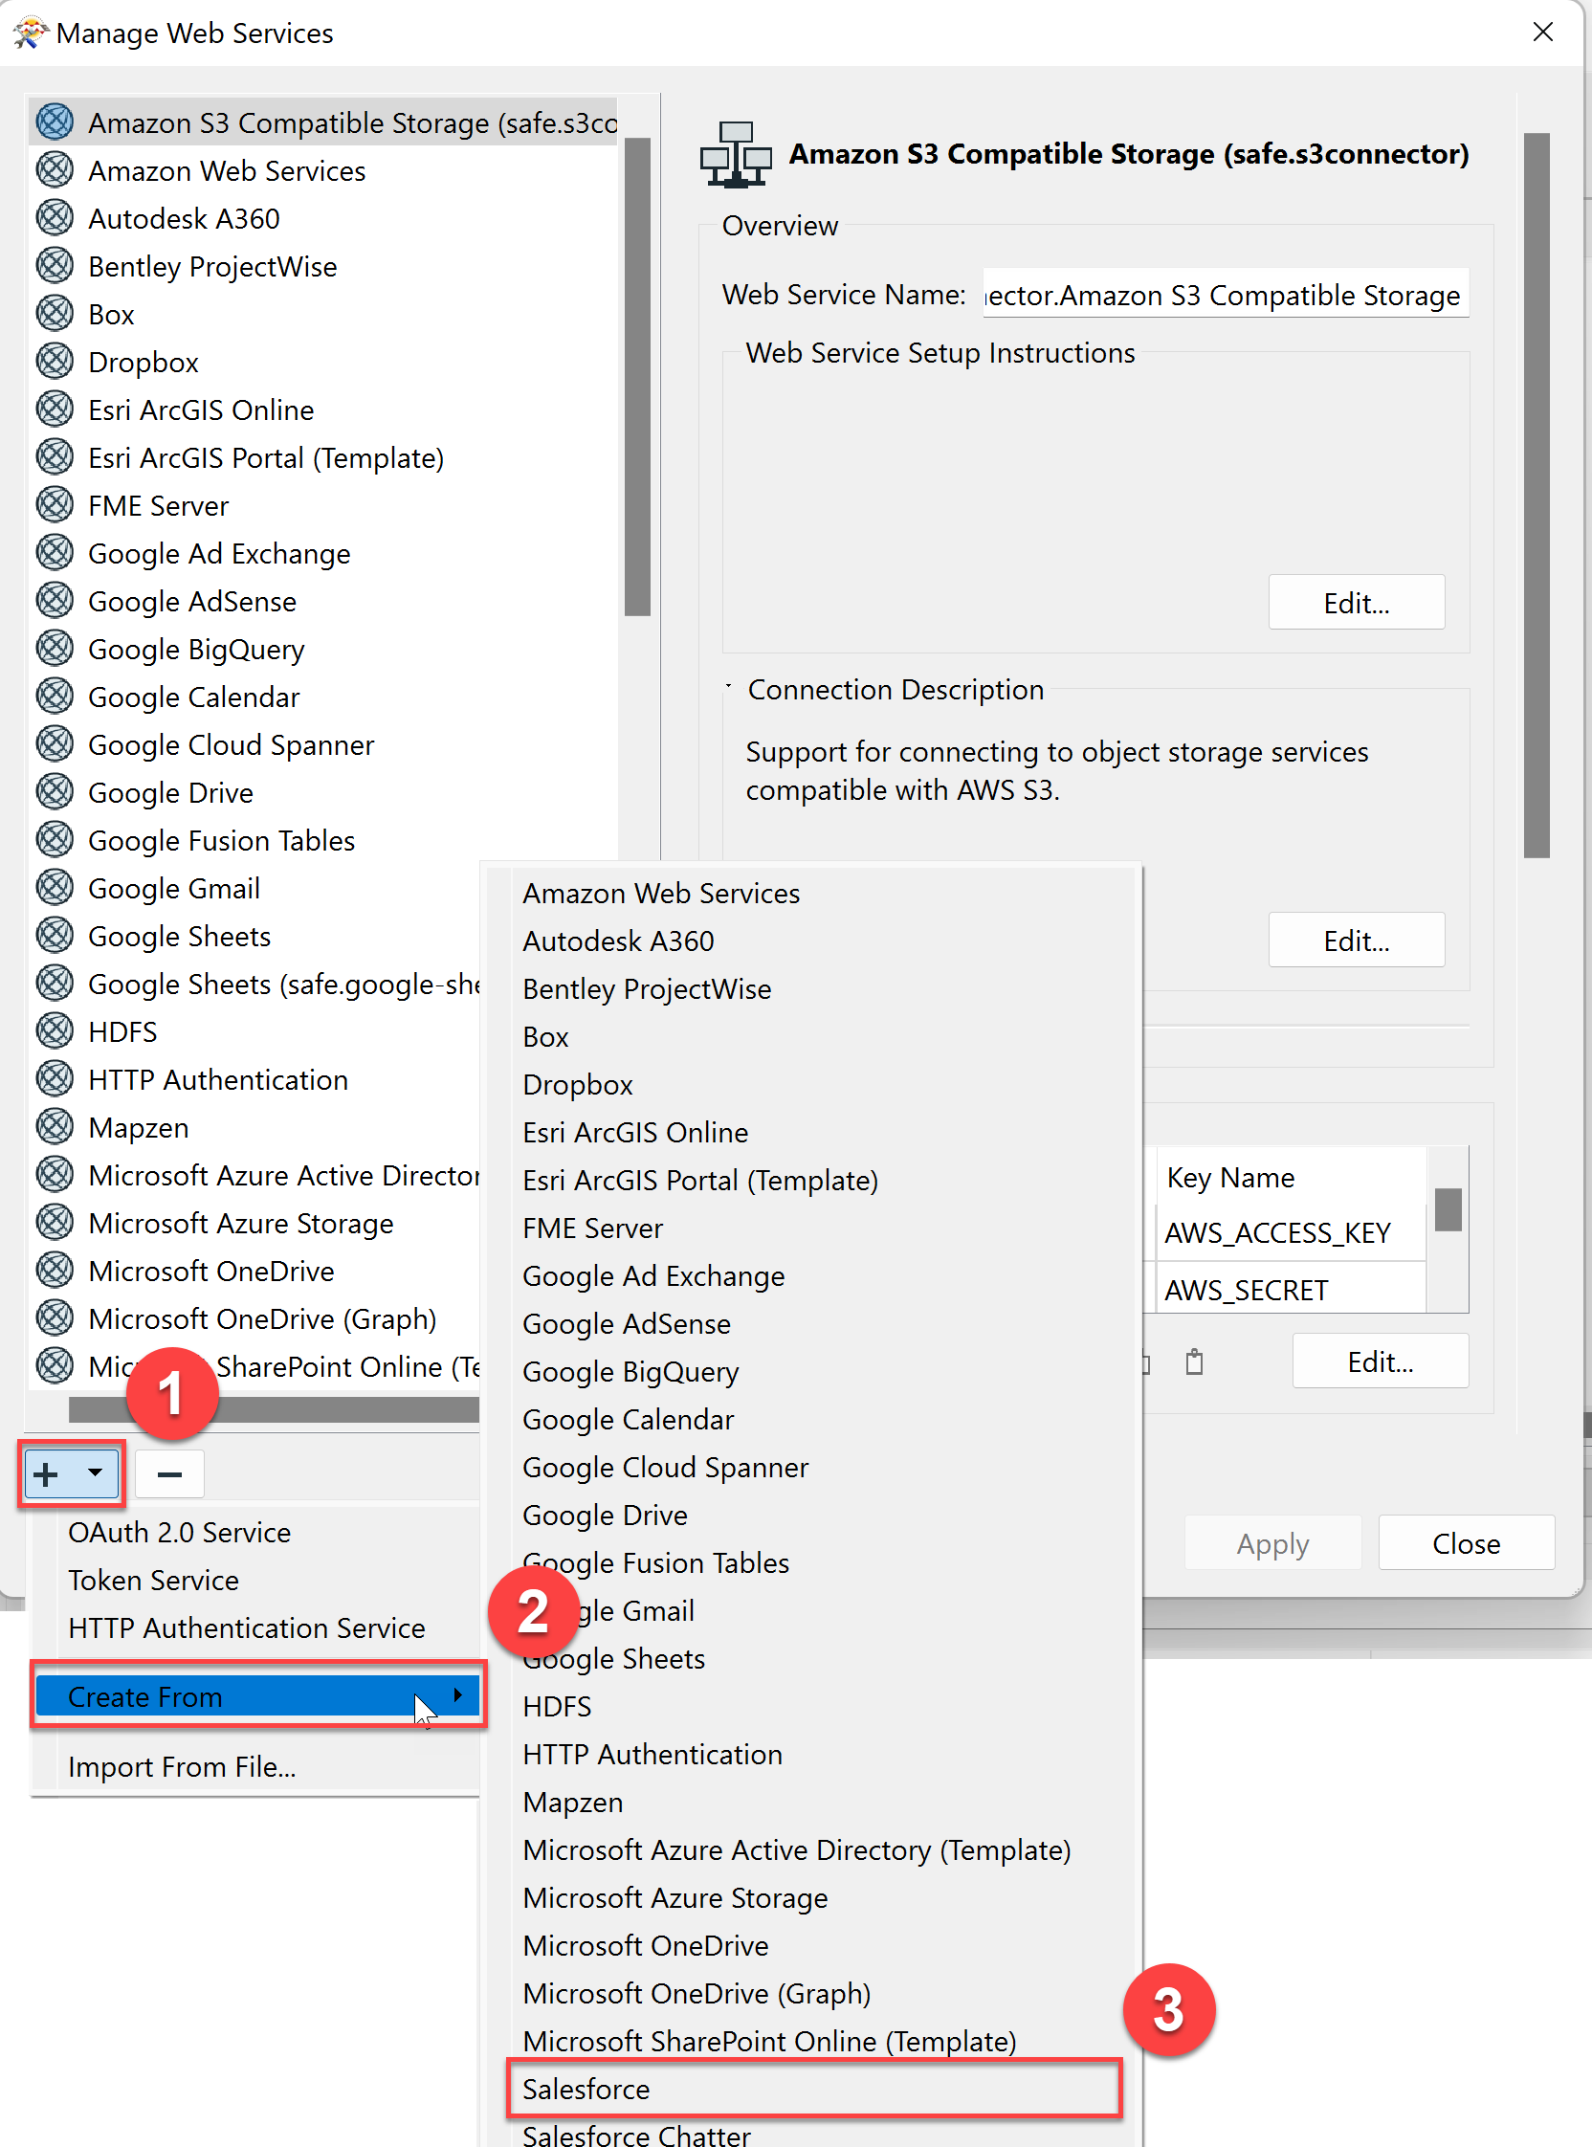Edit the Connection Description
1592x2147 pixels.
coord(1357,941)
